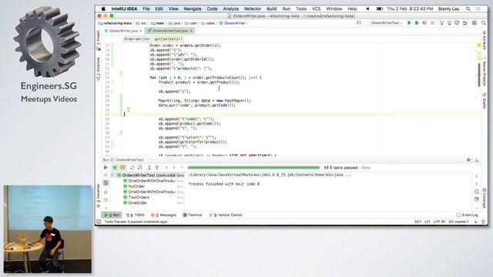Open the Structure tool window stripe
Image resolution: width=493 pixels, height=277 pixels.
pyautogui.click(x=98, y=69)
